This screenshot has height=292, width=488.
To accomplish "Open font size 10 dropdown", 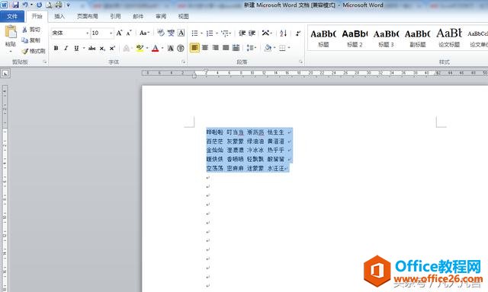I will [111, 33].
